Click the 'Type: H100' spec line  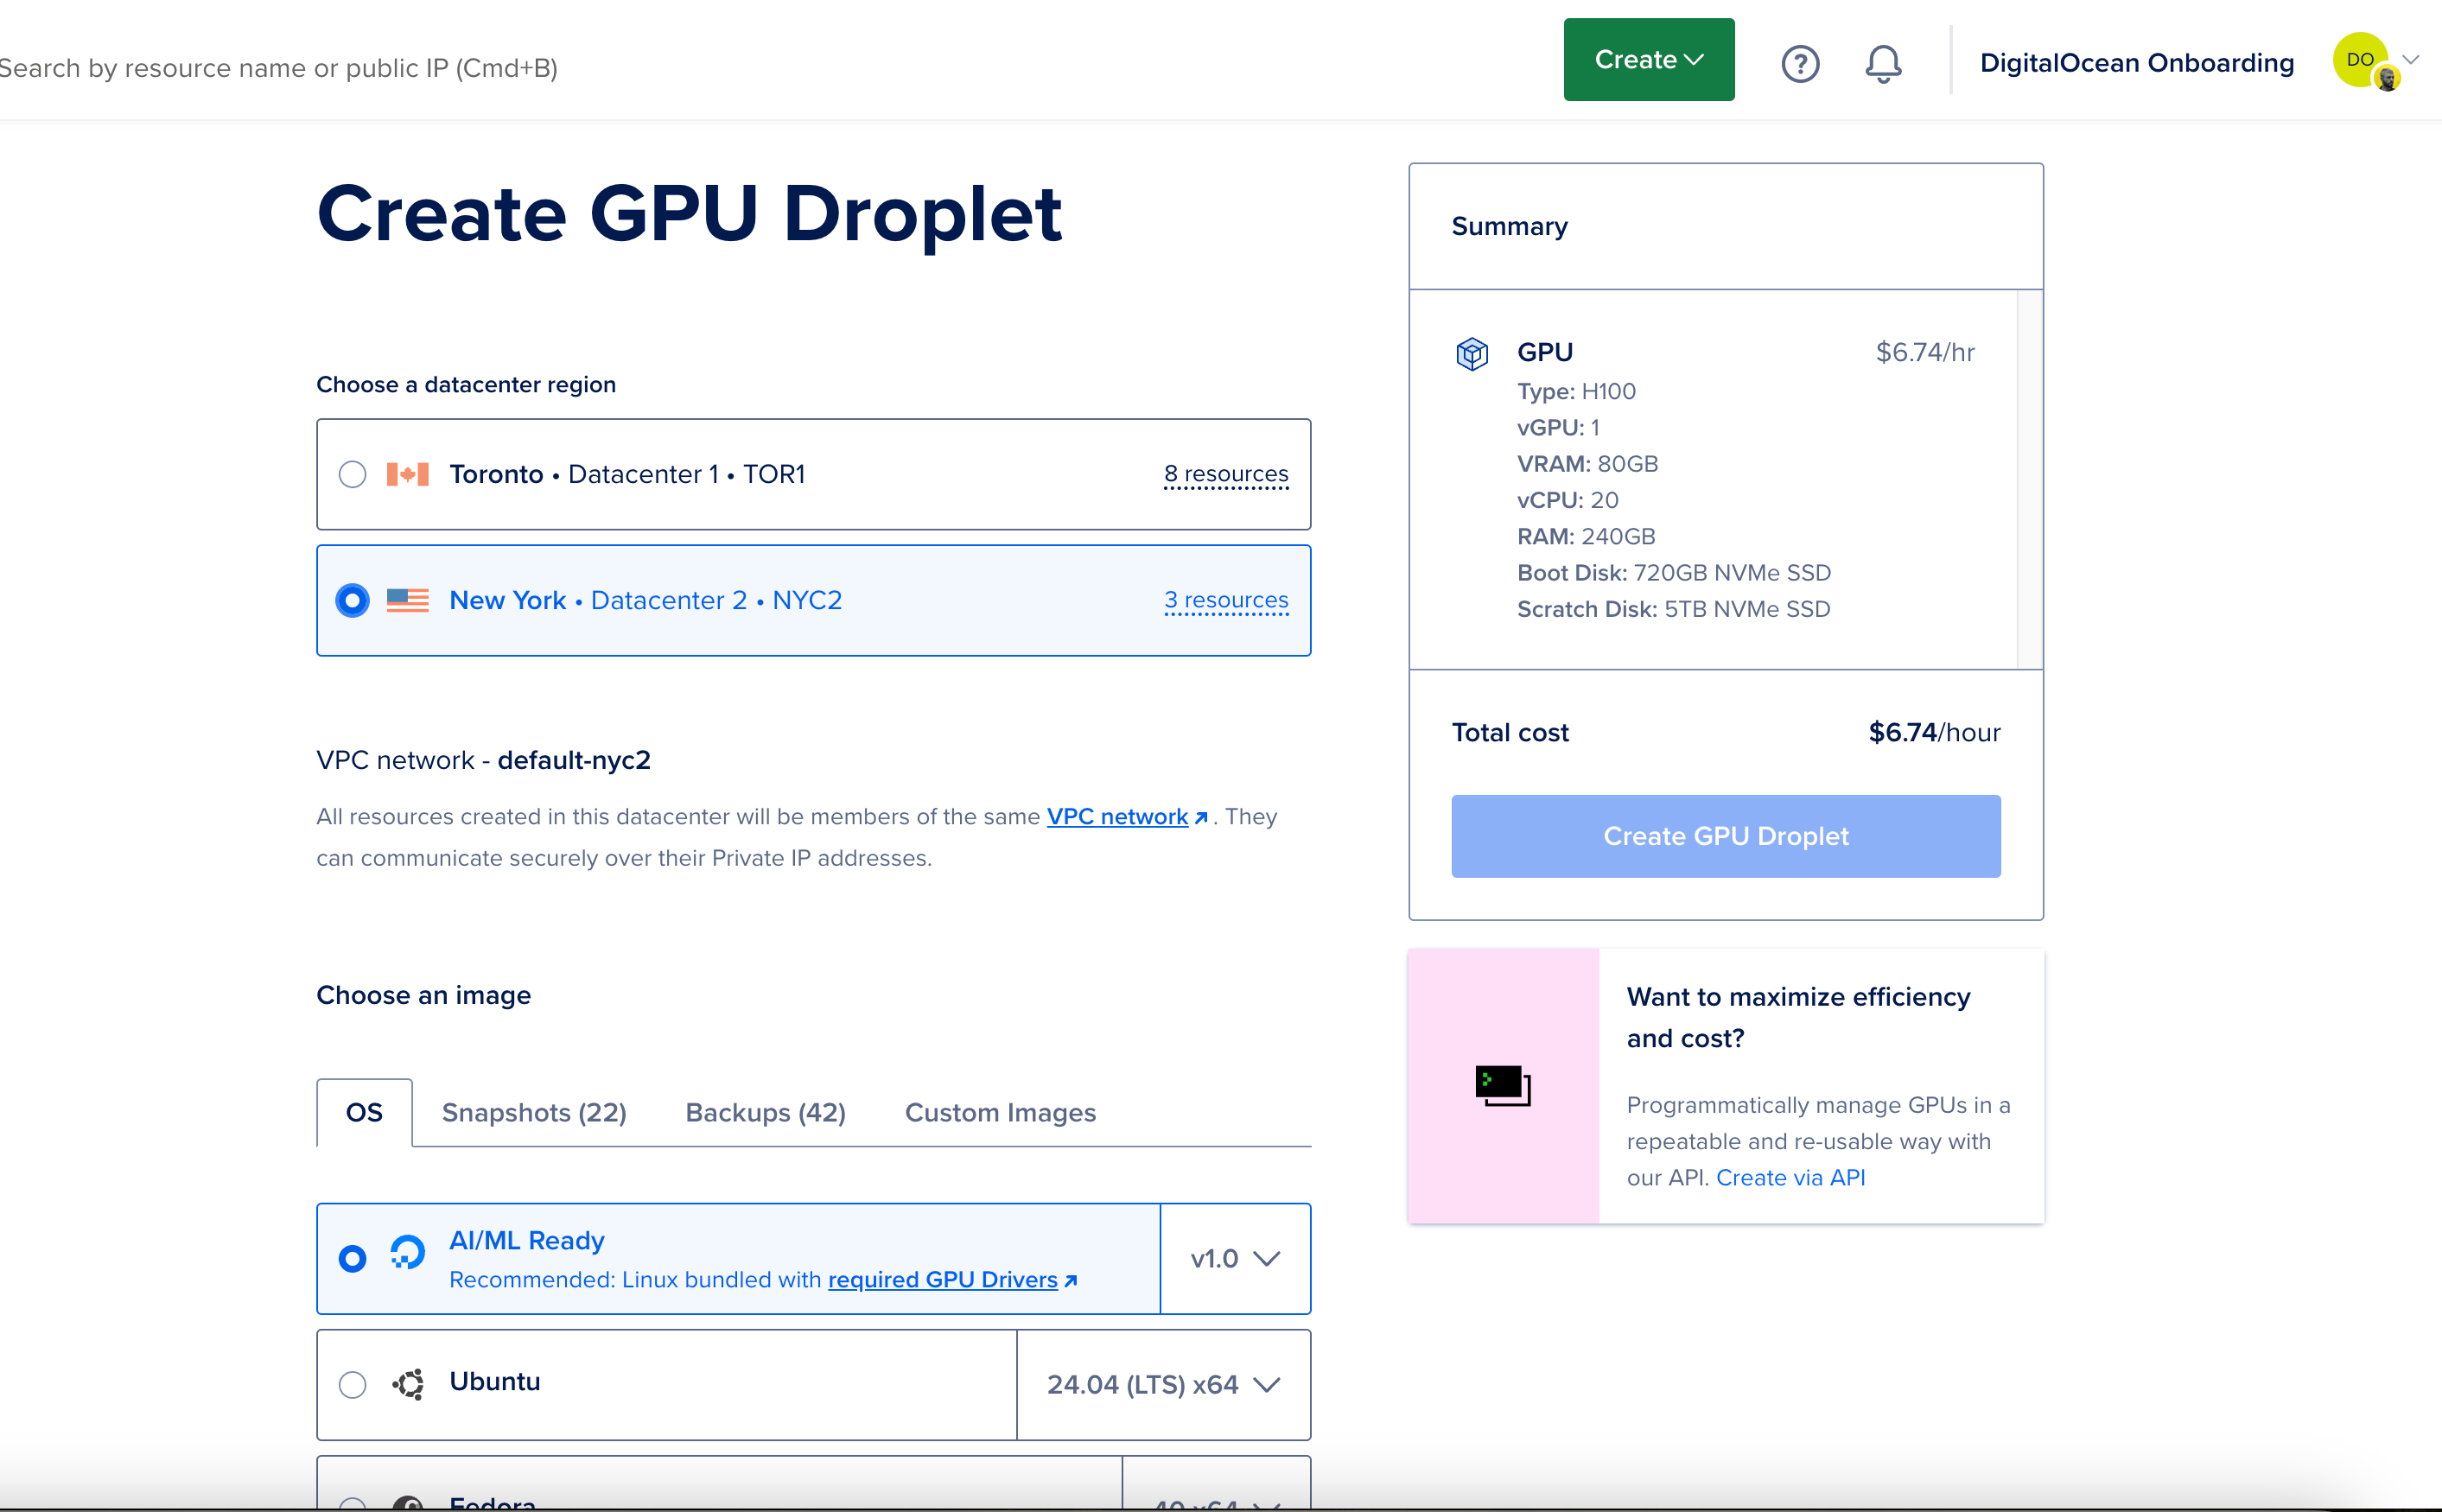1576,391
